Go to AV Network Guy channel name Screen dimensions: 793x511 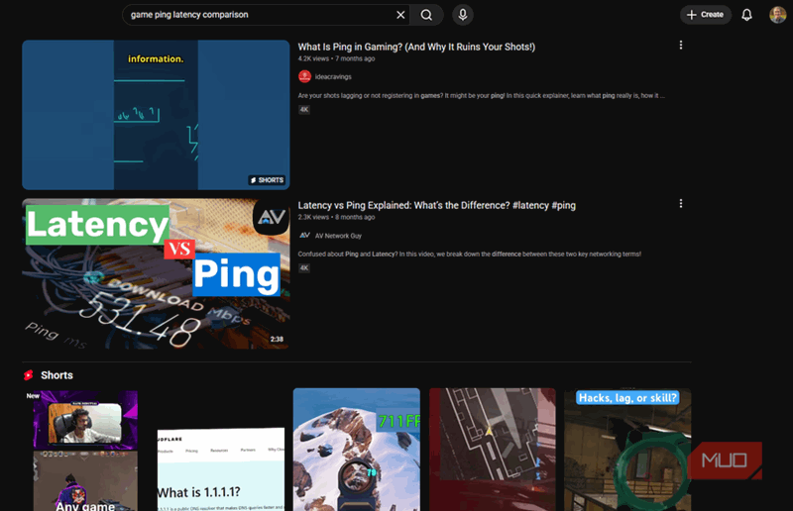(x=340, y=235)
